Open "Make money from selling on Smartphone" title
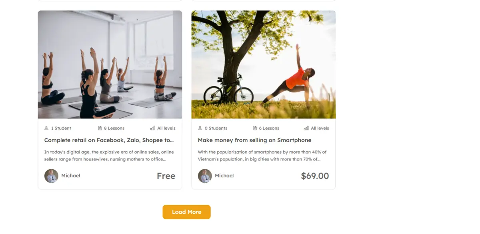The image size is (480, 234). (254, 140)
